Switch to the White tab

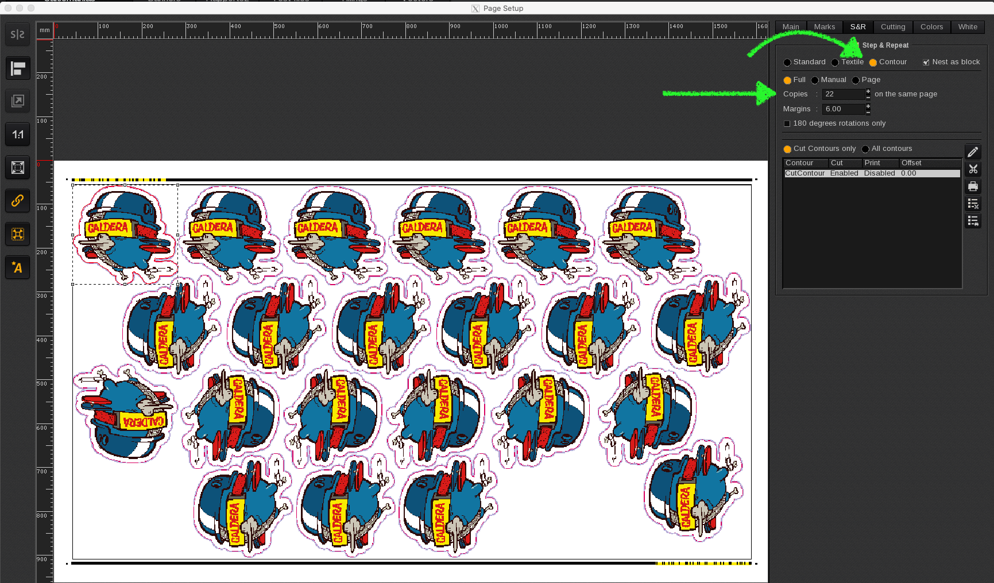pyautogui.click(x=968, y=26)
